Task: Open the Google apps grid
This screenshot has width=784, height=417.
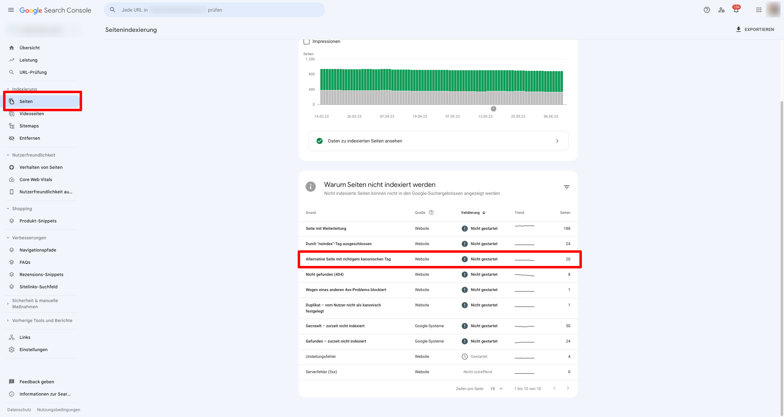Action: tap(759, 10)
